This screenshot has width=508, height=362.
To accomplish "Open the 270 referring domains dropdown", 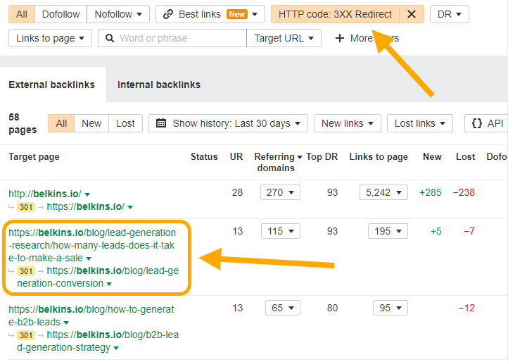I will [280, 192].
